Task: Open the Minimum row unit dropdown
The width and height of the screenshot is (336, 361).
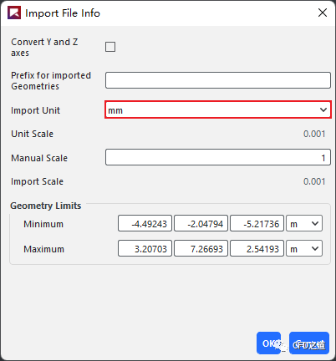Action: [304, 223]
